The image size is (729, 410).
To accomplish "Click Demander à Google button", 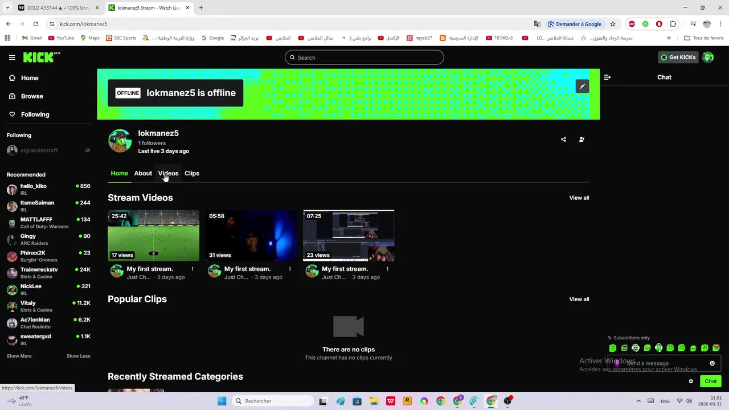I will coord(575,24).
